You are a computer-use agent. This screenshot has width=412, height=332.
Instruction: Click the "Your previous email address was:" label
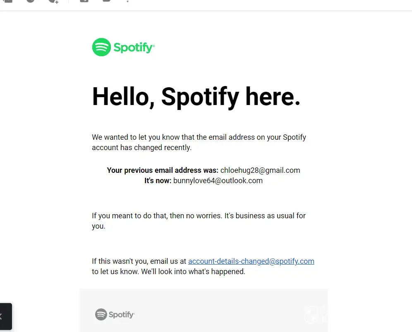pyautogui.click(x=163, y=170)
